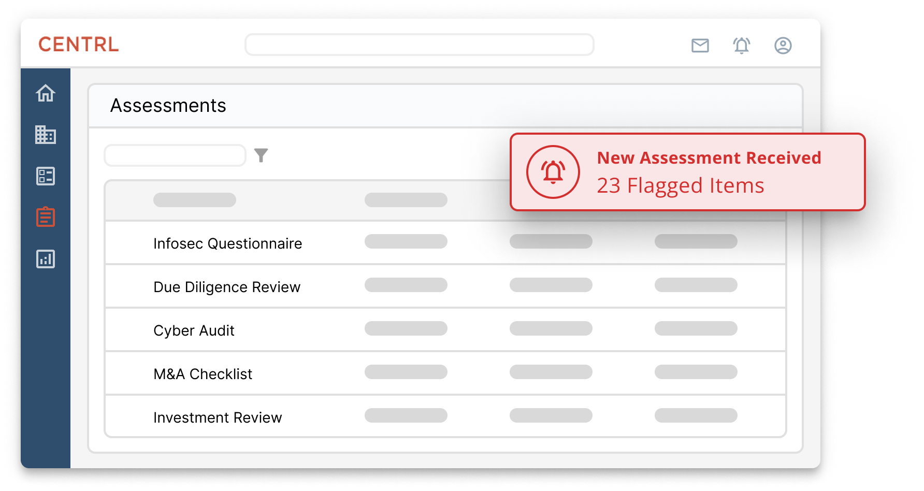
Task: Click the filter funnel icon
Action: [261, 155]
